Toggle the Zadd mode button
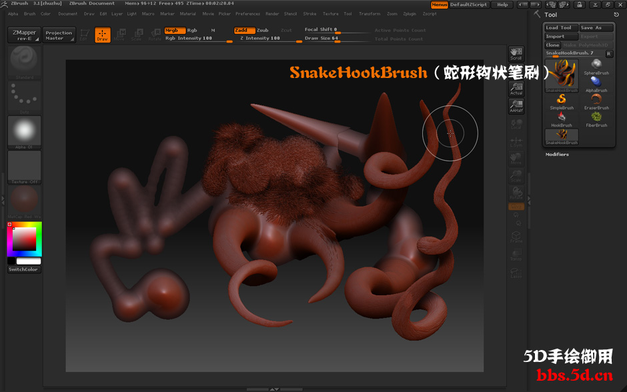 244,31
